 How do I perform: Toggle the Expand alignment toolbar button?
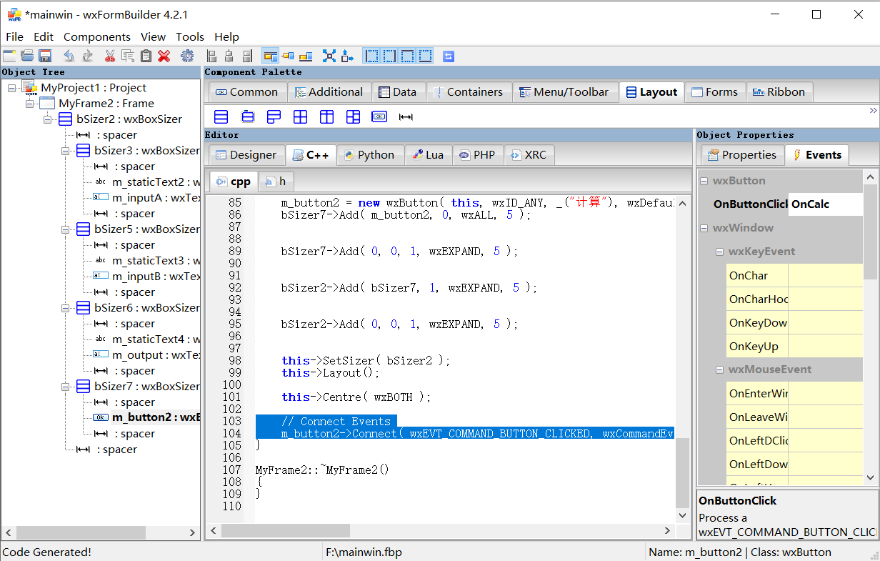(x=329, y=55)
